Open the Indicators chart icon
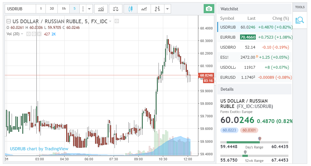311x166 pixels. 101,9
